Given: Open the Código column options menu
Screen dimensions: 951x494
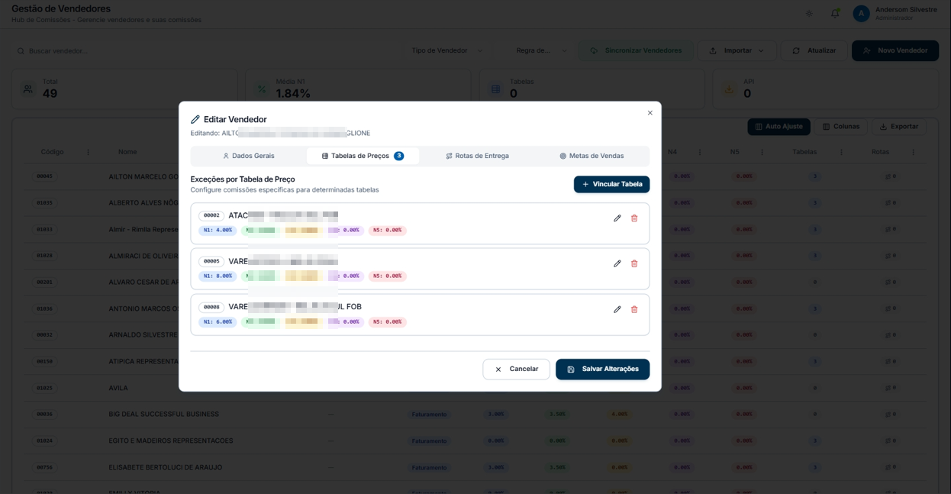Looking at the screenshot, I should point(88,152).
